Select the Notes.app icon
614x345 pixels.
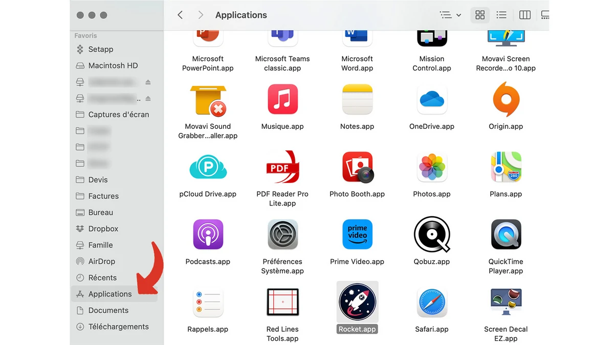coord(357,99)
